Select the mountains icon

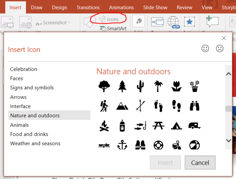pos(122,106)
